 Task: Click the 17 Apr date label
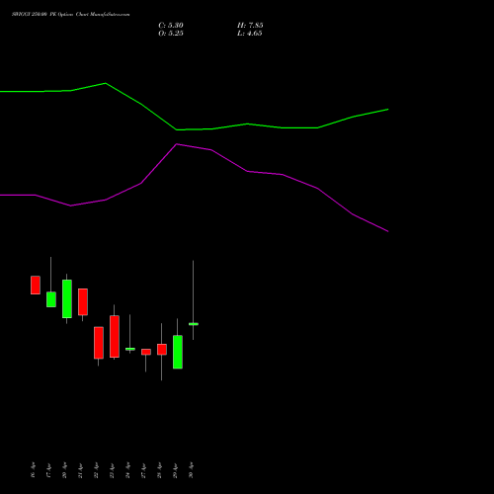pos(48,470)
